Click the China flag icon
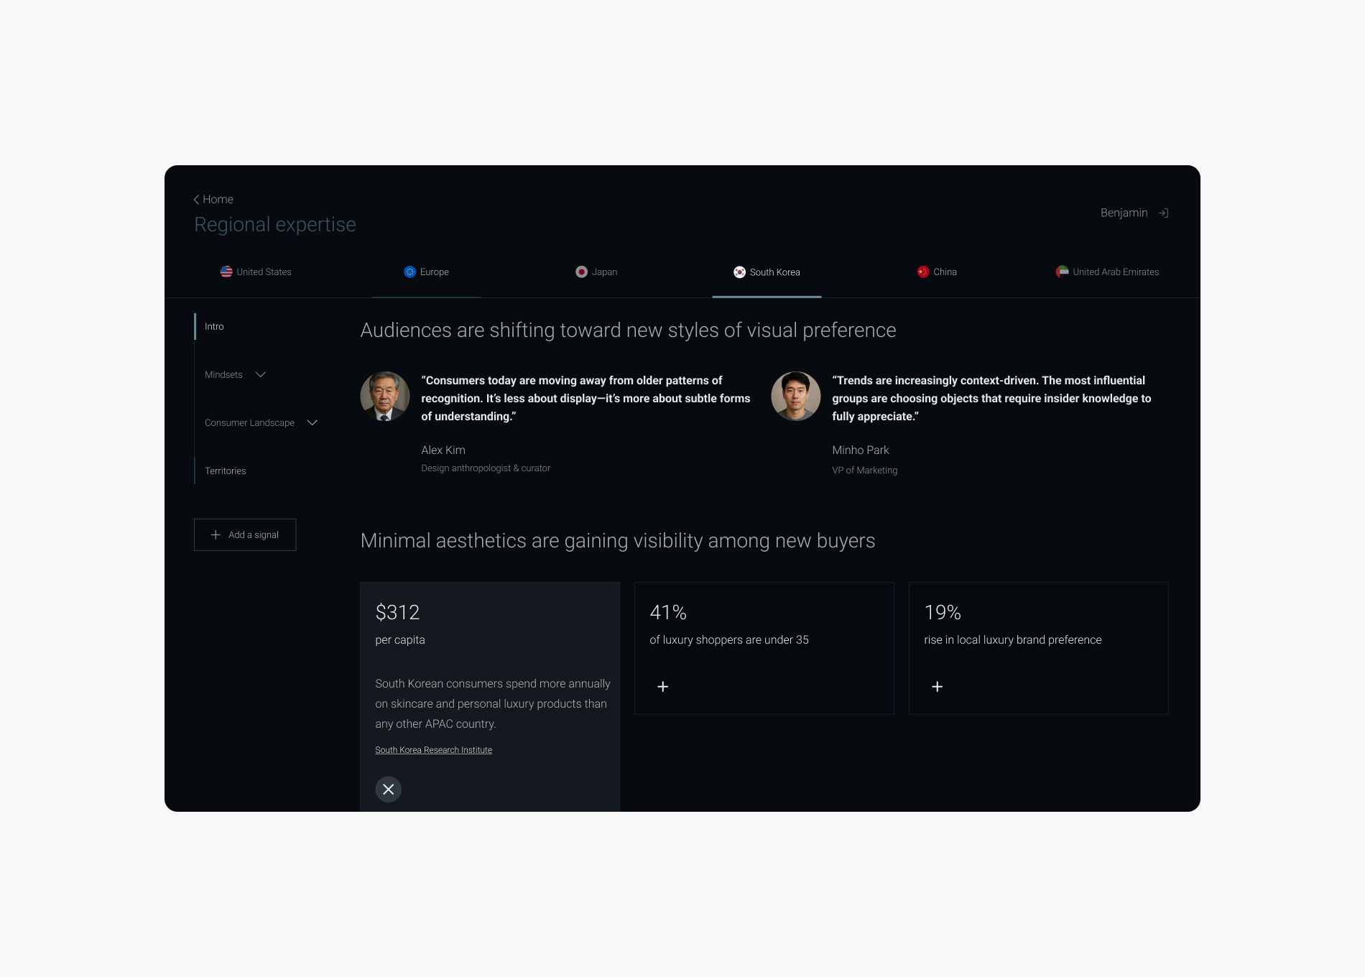This screenshot has height=977, width=1365. tap(923, 272)
